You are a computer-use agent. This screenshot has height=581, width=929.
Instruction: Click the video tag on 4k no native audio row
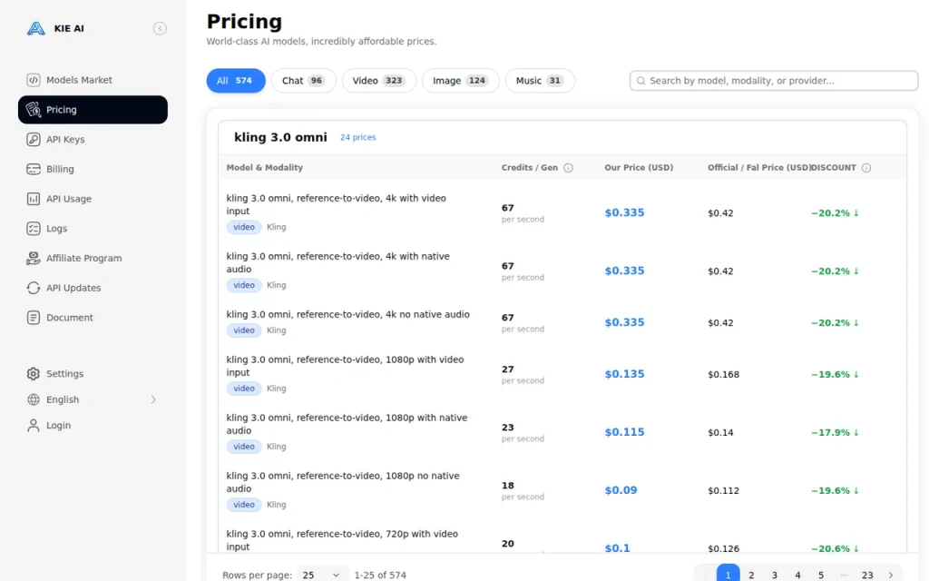click(x=243, y=330)
